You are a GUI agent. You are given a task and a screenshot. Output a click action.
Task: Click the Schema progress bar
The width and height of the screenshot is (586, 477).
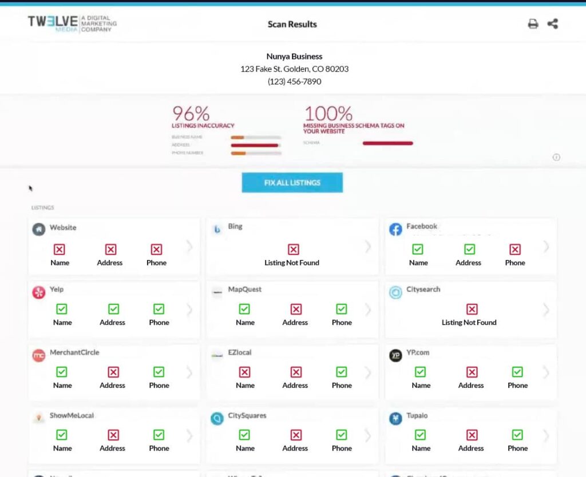pyautogui.click(x=388, y=143)
